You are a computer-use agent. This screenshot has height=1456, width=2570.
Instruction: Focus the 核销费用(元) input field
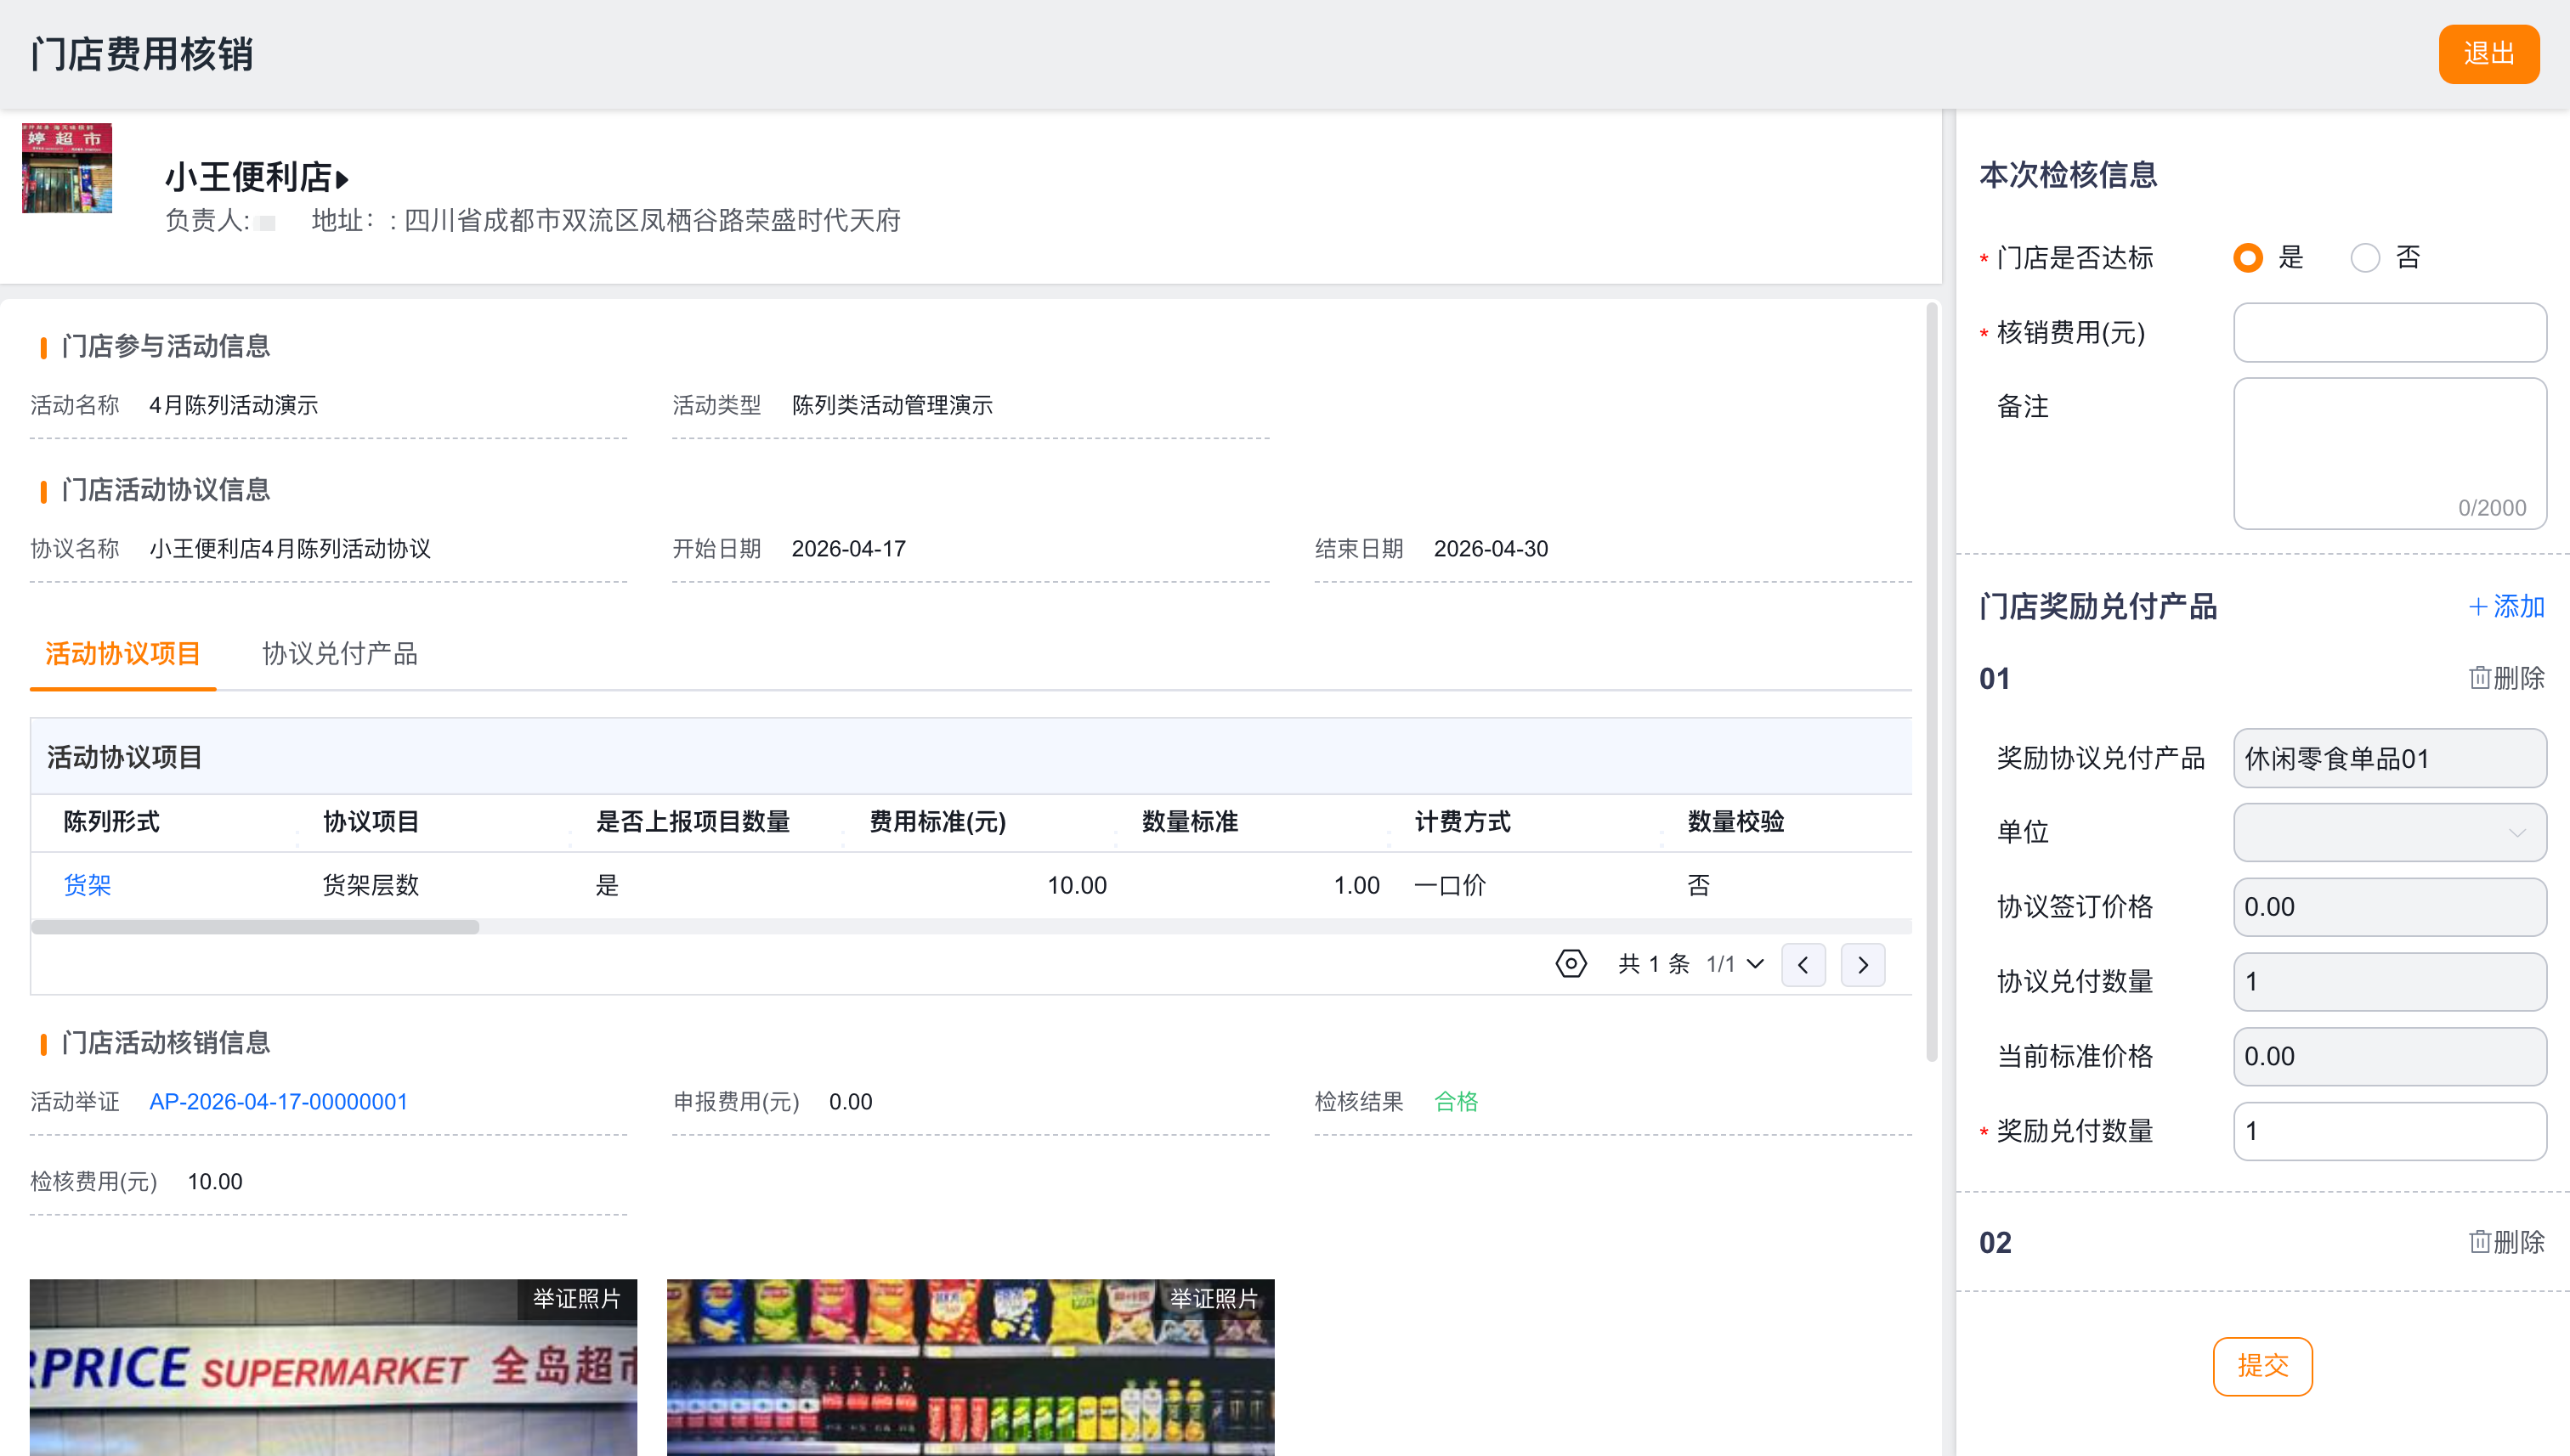[x=2389, y=332]
